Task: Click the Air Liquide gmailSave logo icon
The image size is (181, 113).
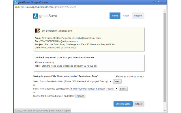Action: tap(35, 16)
